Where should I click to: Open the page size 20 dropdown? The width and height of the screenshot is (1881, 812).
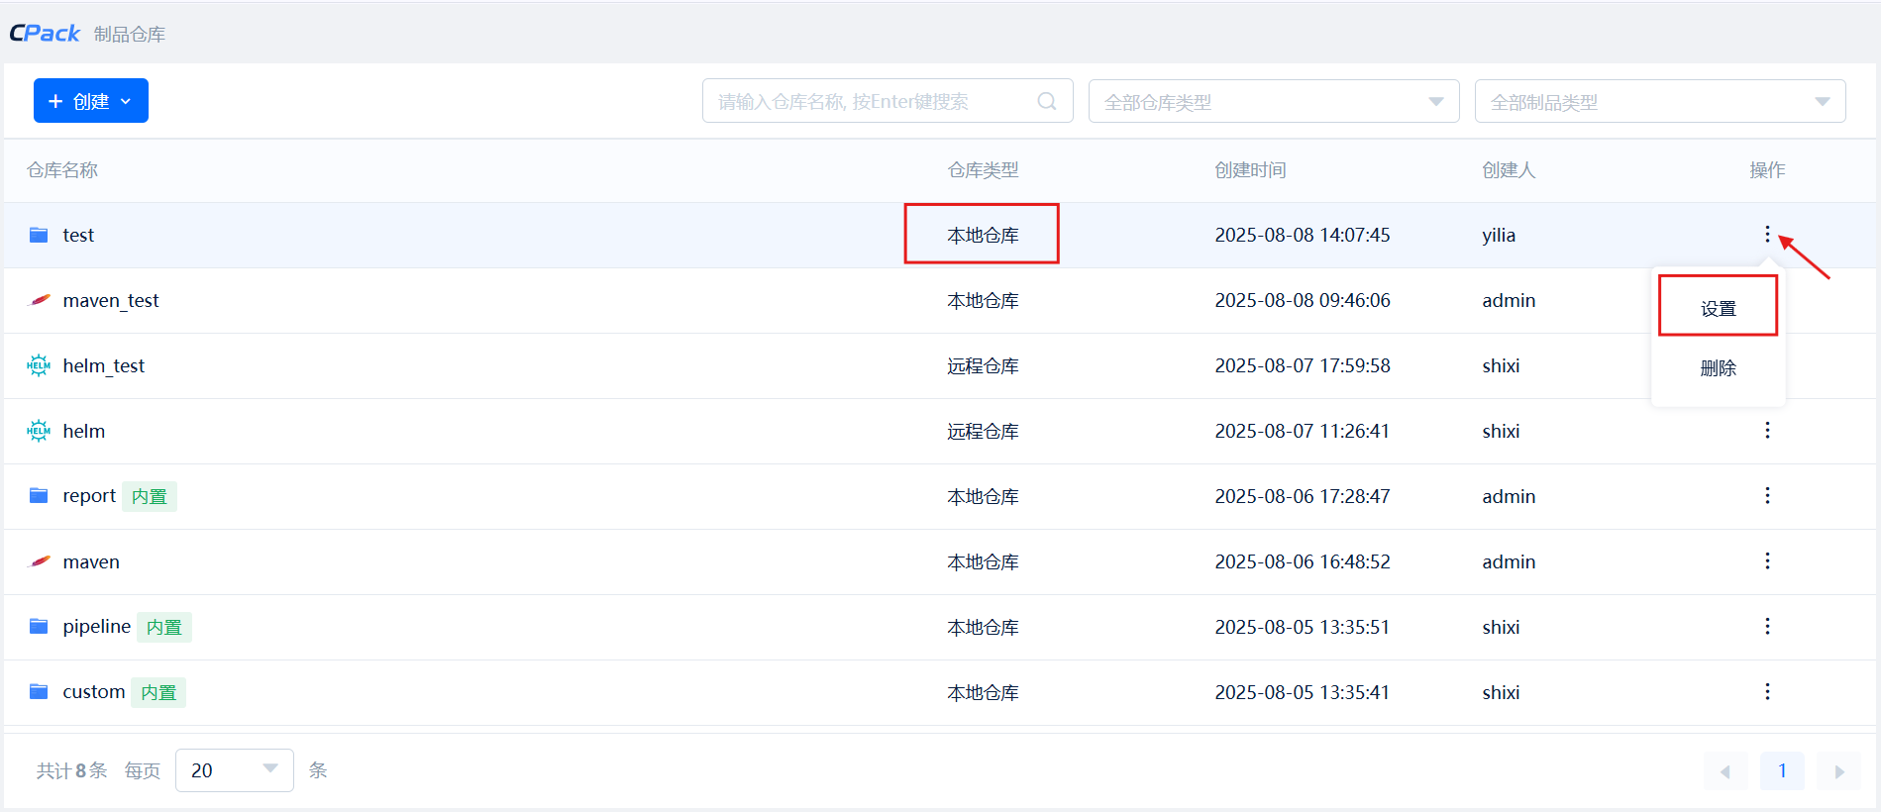point(234,770)
